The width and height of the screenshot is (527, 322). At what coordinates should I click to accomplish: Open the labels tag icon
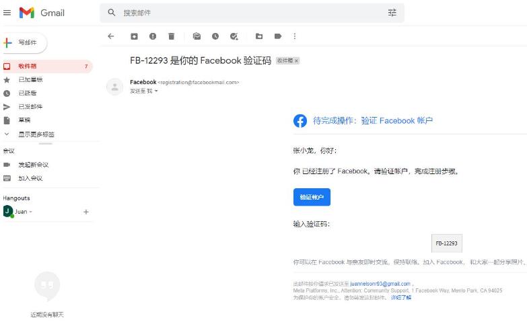coord(278,36)
